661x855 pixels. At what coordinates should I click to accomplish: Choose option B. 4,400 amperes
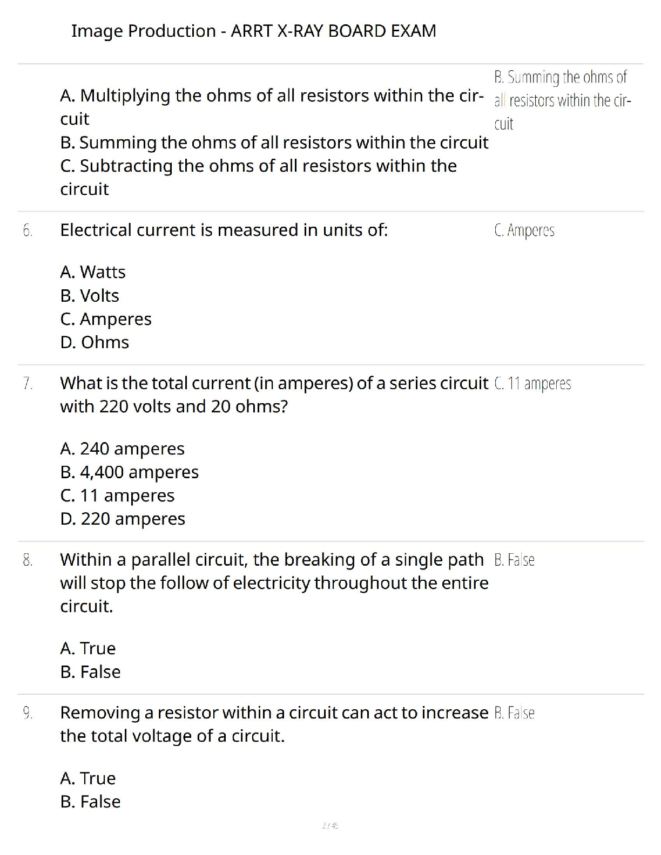pos(130,472)
